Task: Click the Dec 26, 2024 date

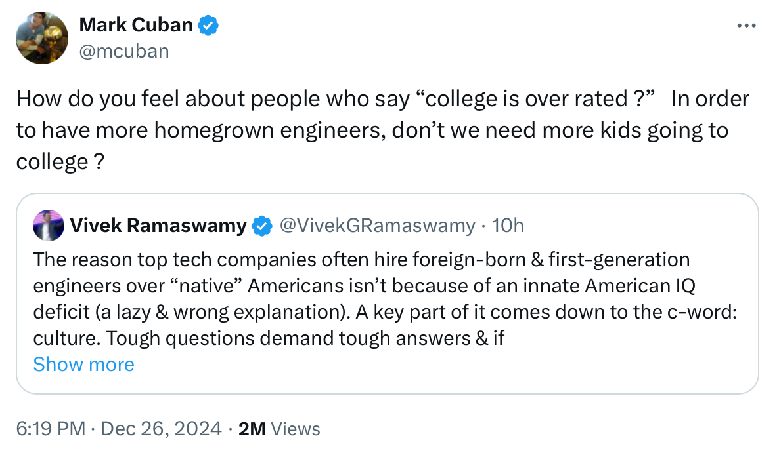Action: click(161, 429)
